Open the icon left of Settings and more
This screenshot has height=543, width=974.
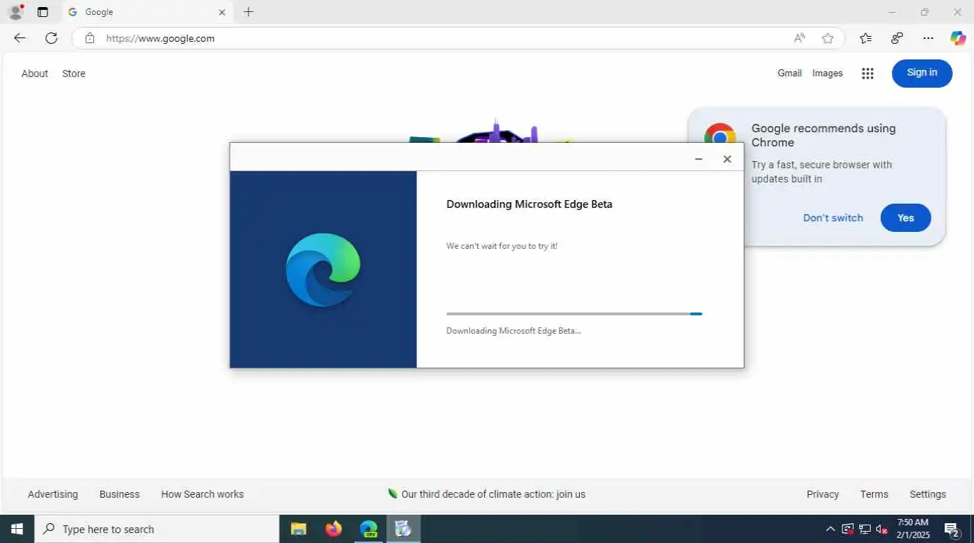897,38
